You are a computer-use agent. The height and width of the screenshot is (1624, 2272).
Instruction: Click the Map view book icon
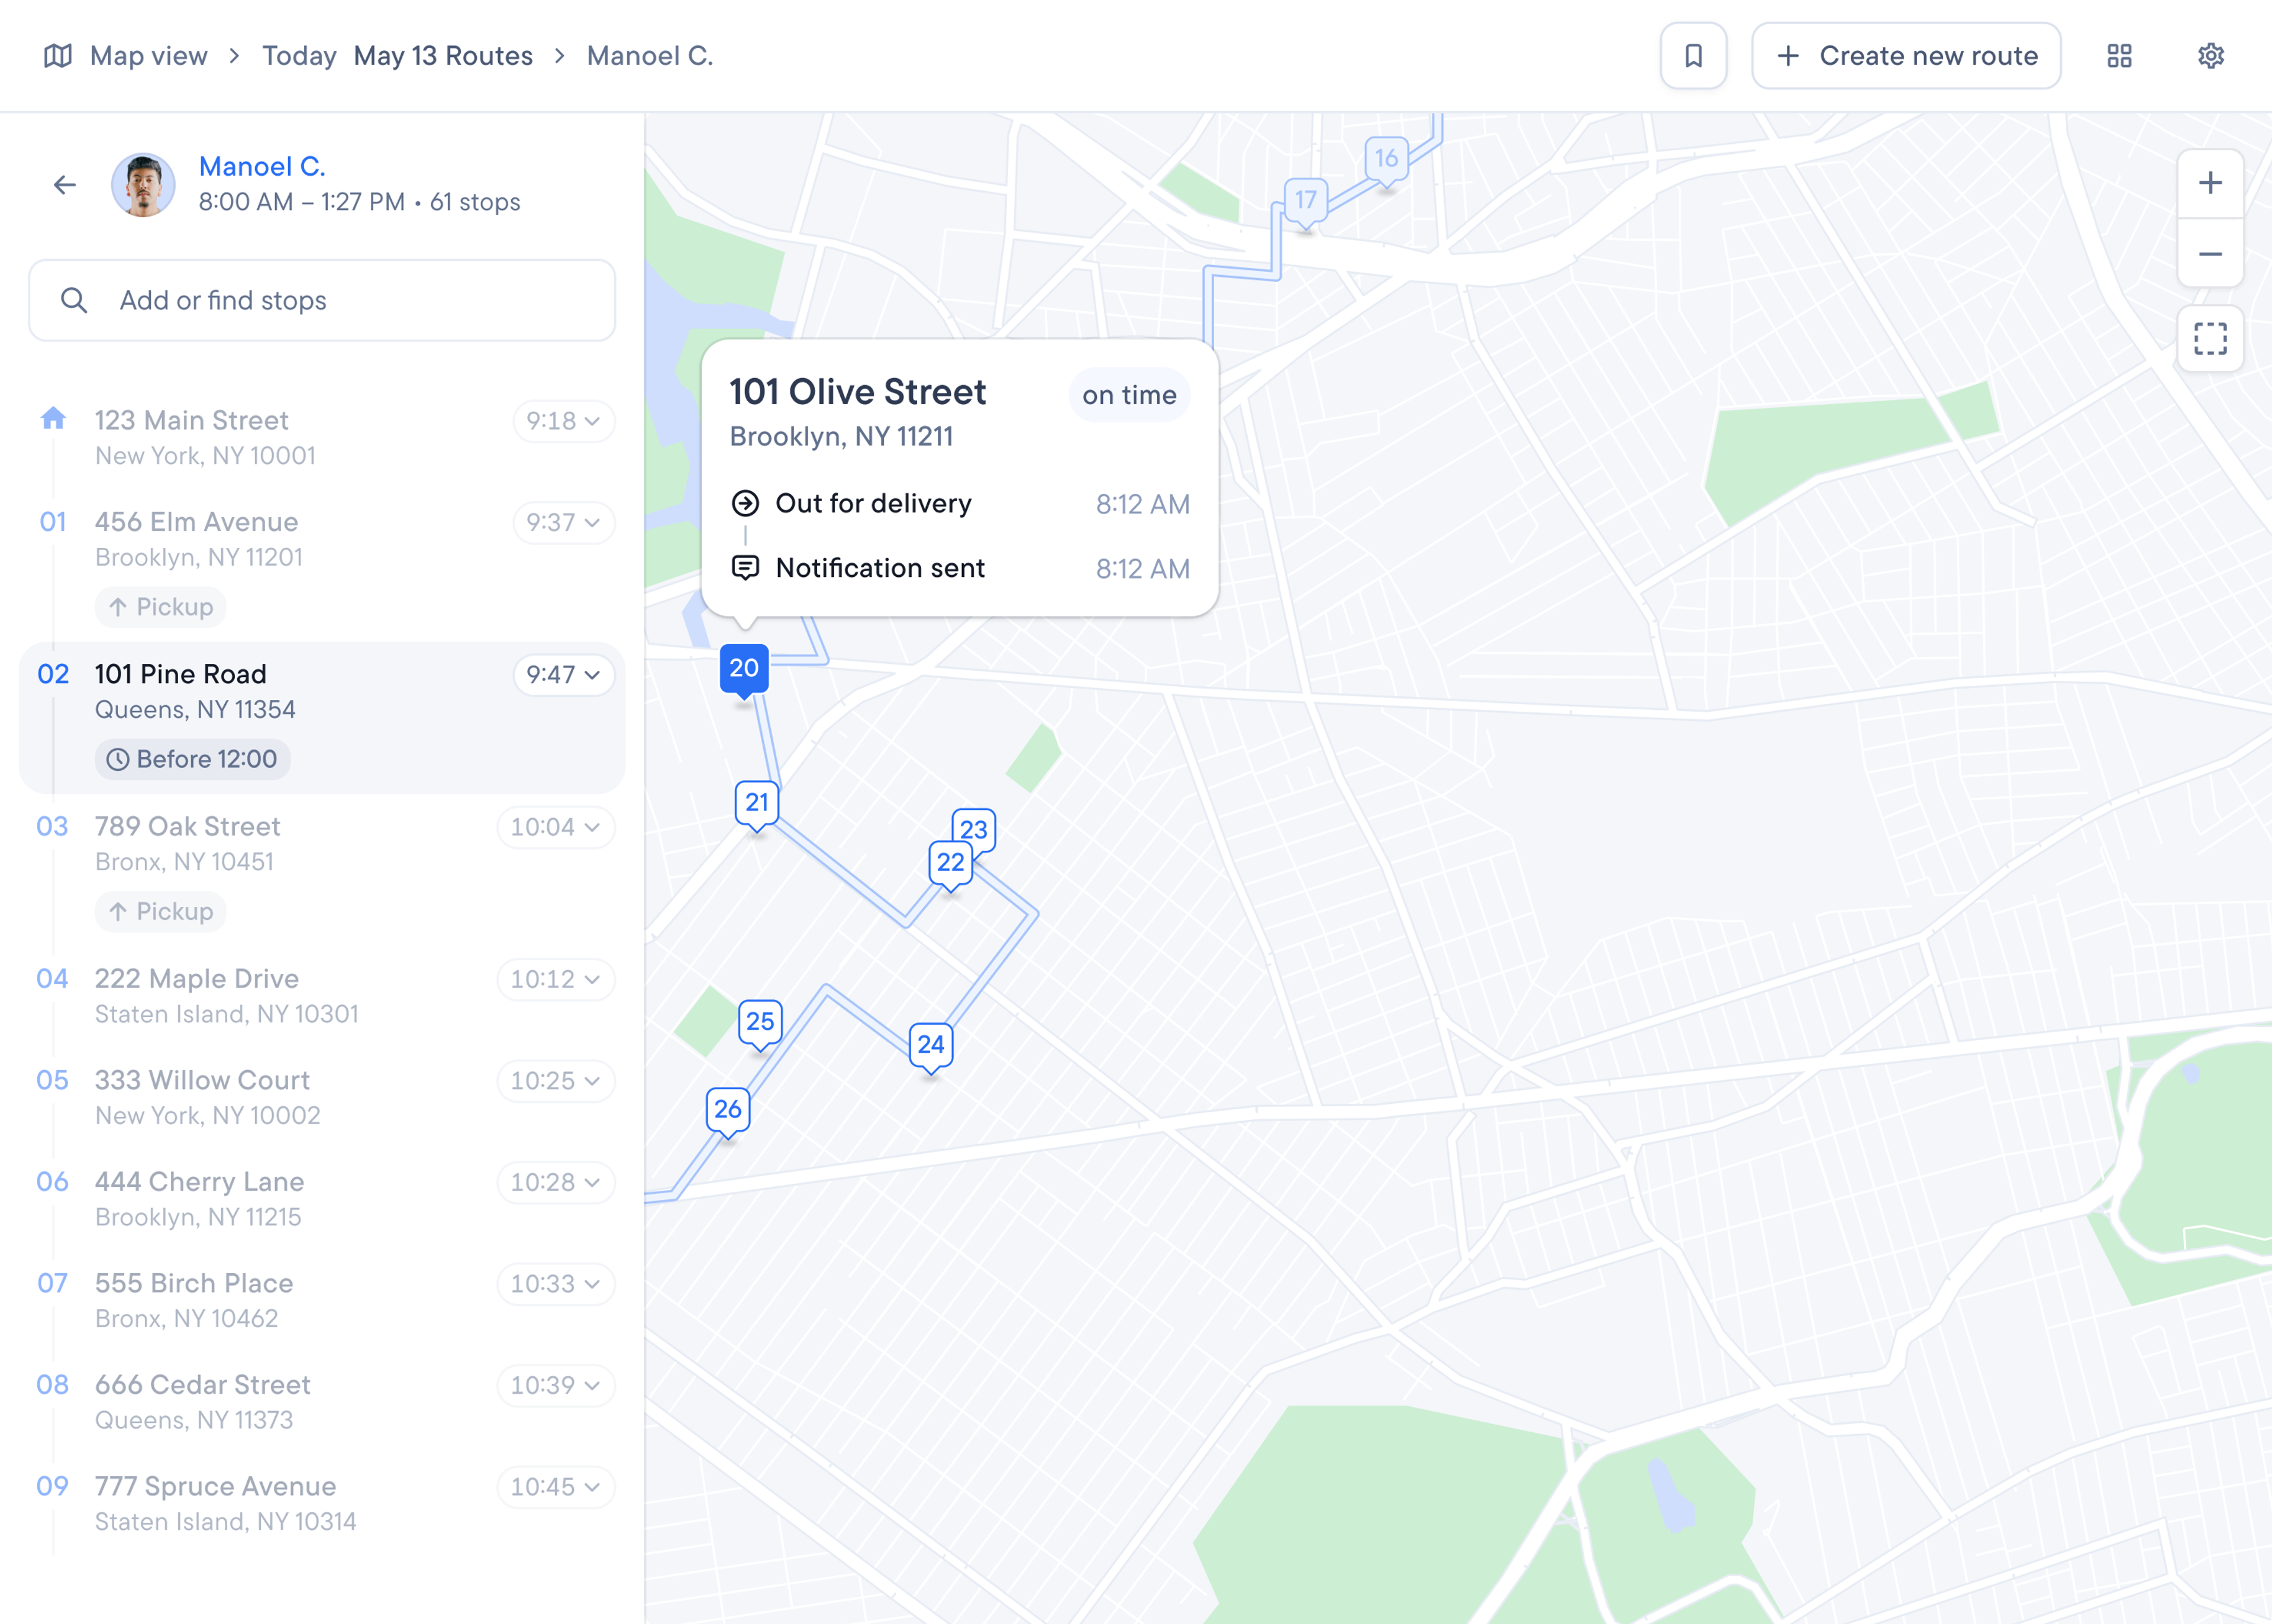coord(58,56)
